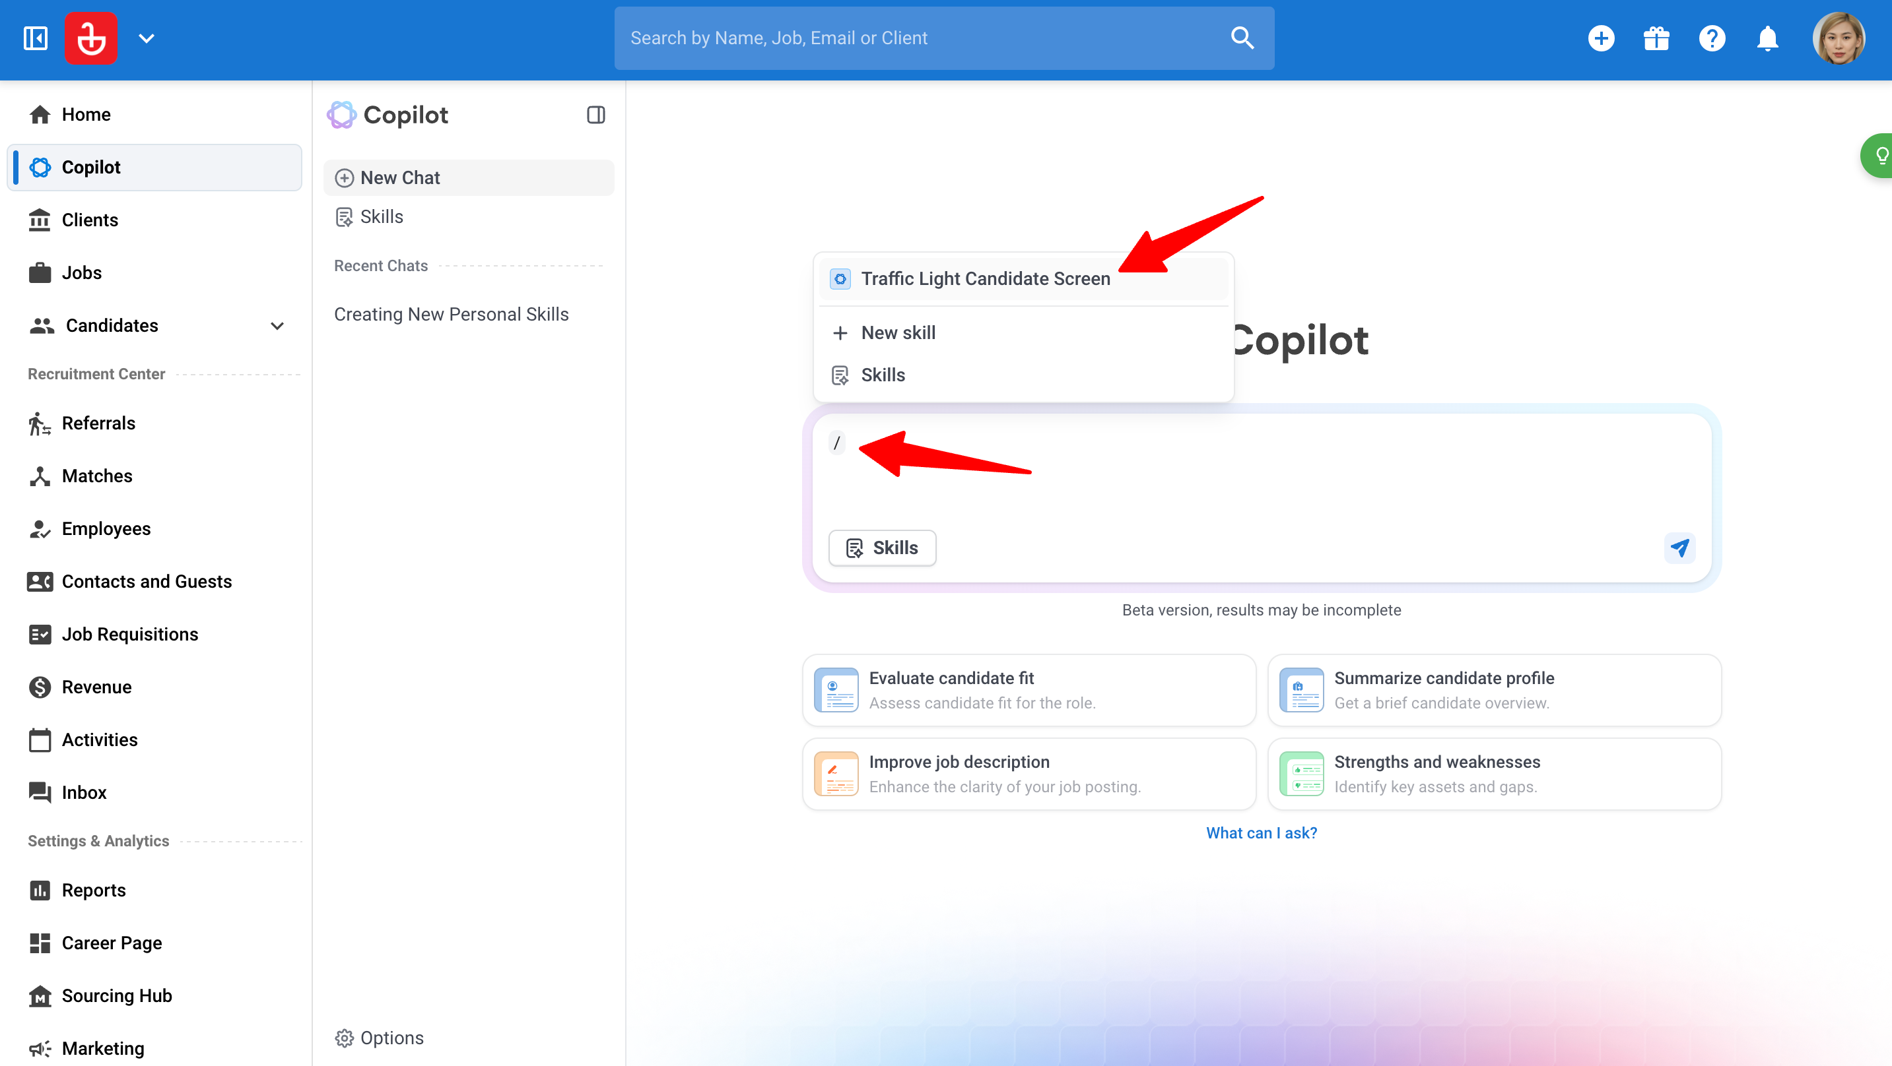Open the workspace switcher chevron beside logo
The width and height of the screenshot is (1892, 1066).
click(x=146, y=38)
